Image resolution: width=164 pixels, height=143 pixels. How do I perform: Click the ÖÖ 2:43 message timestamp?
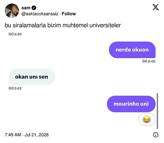click(x=15, y=88)
